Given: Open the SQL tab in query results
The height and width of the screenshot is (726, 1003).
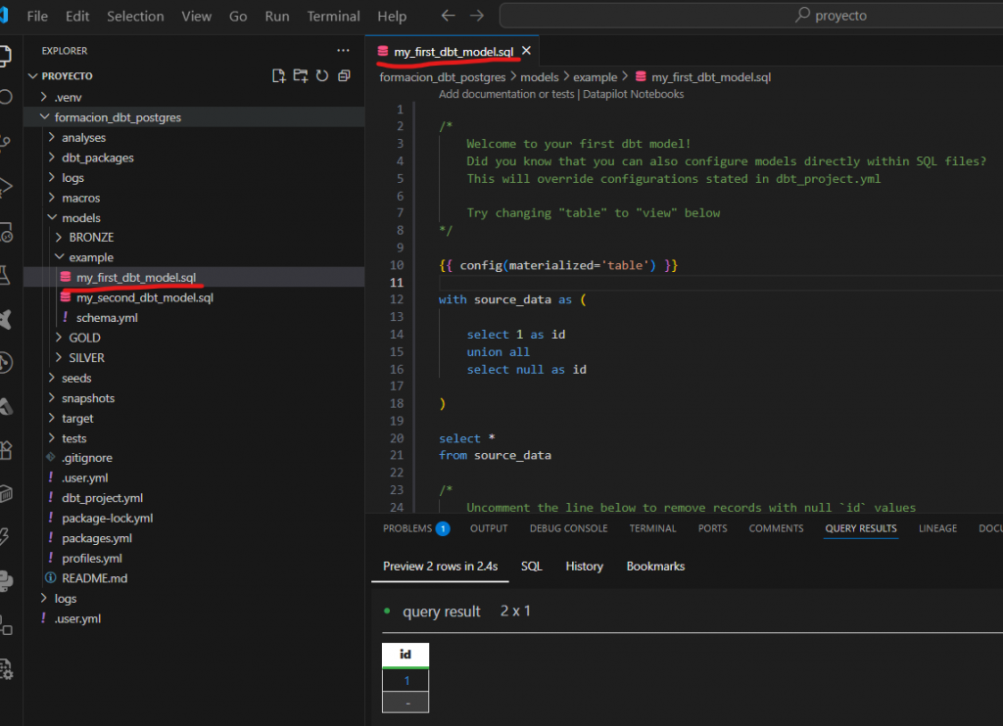Looking at the screenshot, I should click(531, 567).
